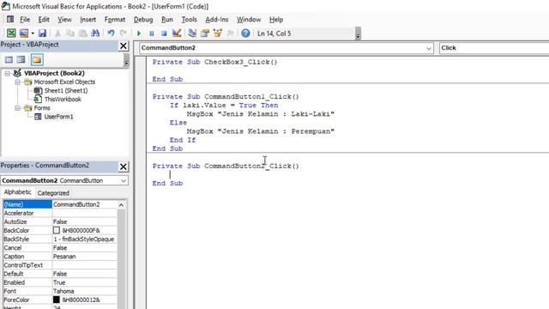
Task: Click the BackColor color swatch
Action: point(57,231)
